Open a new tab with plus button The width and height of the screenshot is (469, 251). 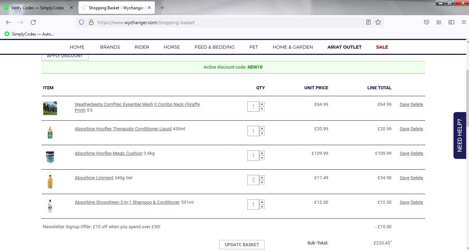click(x=162, y=8)
